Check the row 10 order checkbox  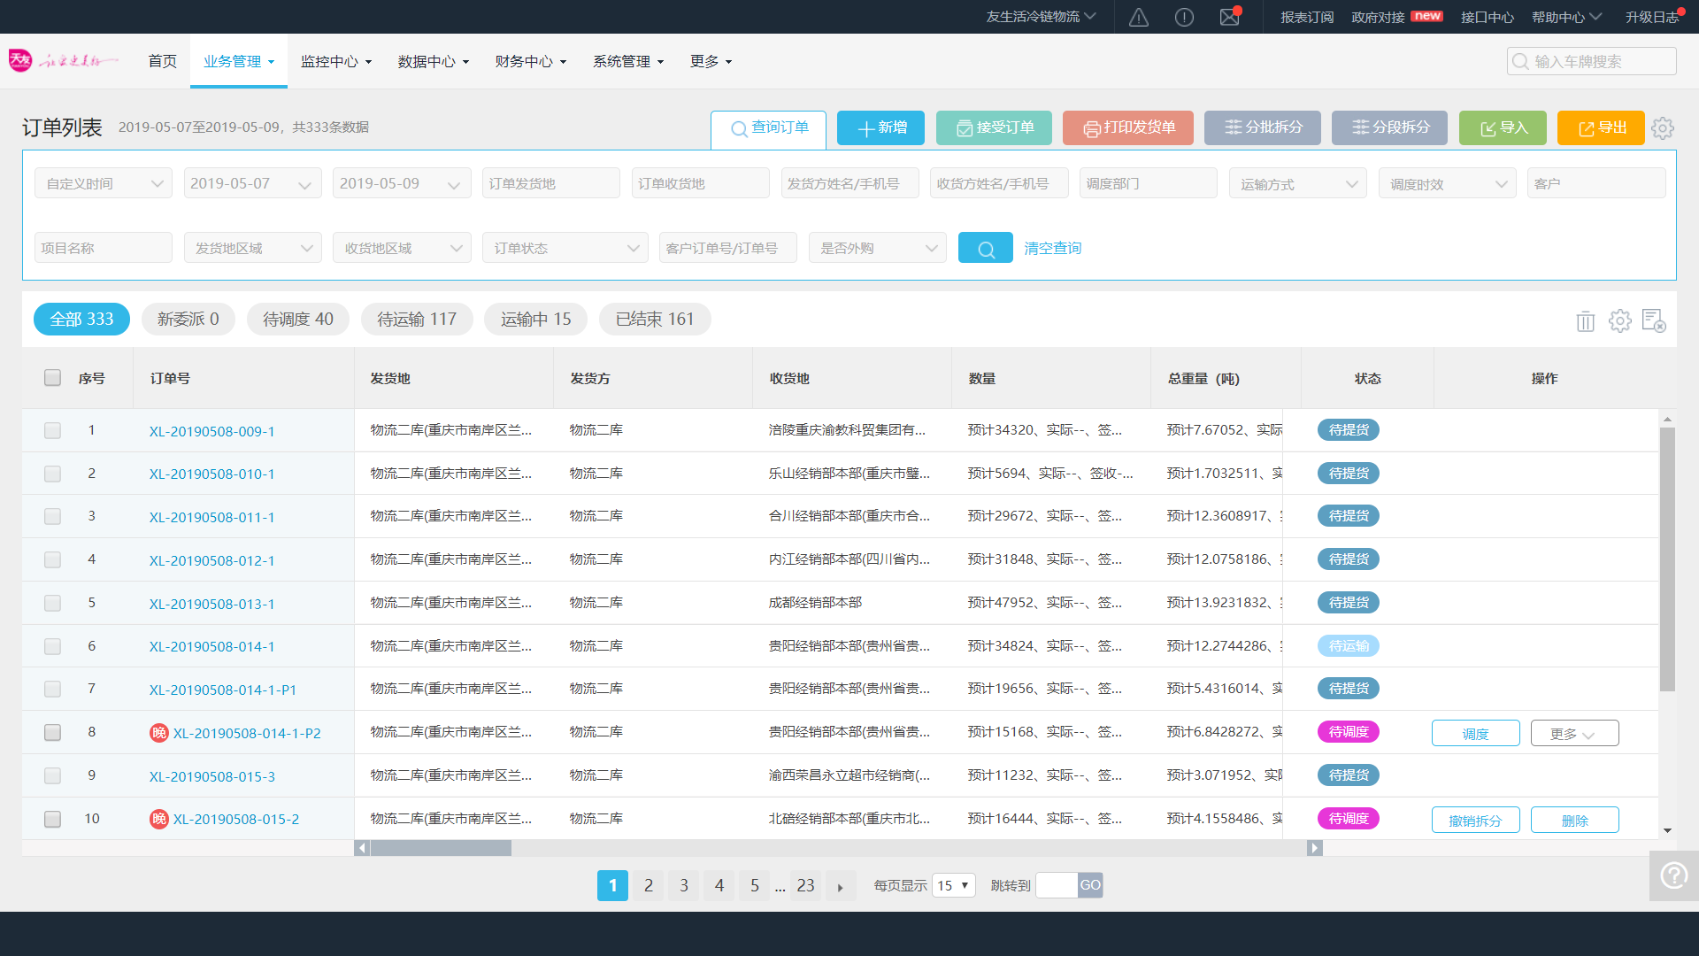(x=52, y=819)
